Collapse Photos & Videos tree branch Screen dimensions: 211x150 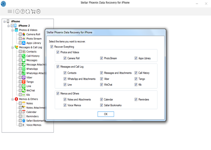pos(13,30)
